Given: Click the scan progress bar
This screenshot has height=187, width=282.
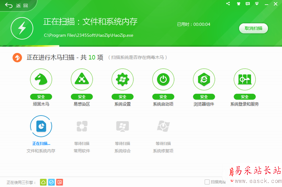Looking at the screenshot, I should (141, 46).
